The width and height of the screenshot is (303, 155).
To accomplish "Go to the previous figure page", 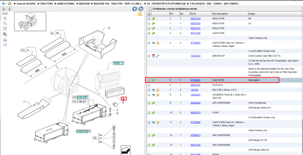I will click(x=135, y=9).
